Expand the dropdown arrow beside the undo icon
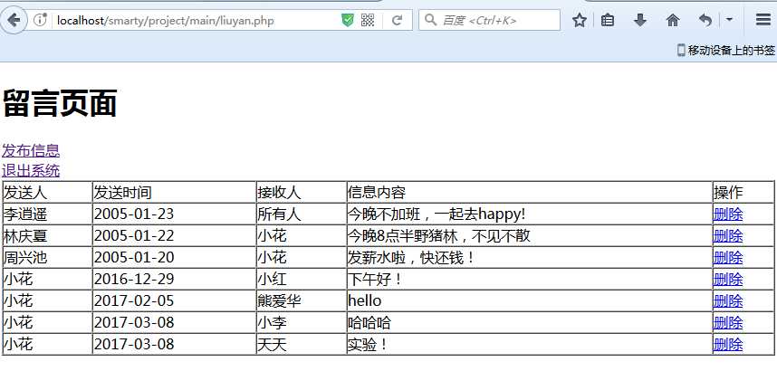The height and width of the screenshot is (381, 777). pos(729,20)
